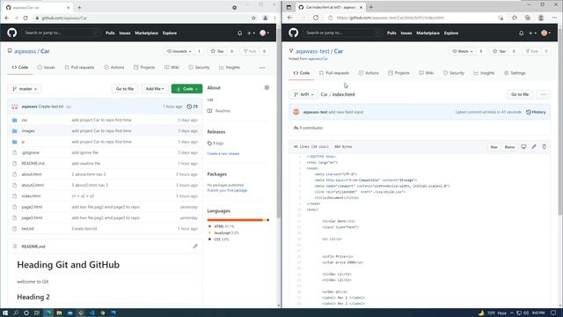Click Create a new release link
This screenshot has width=563, height=317.
[223, 154]
